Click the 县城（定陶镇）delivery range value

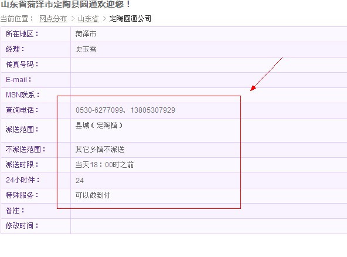[x=99, y=126]
